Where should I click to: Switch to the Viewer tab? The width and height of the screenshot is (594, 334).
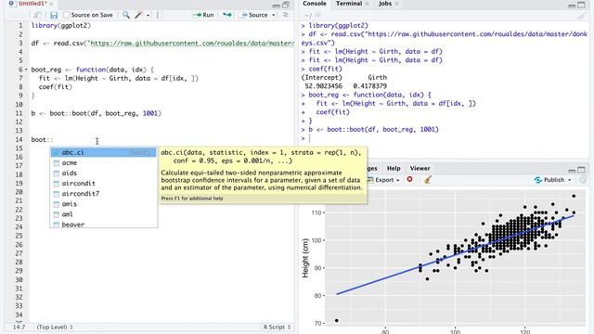pyautogui.click(x=420, y=168)
